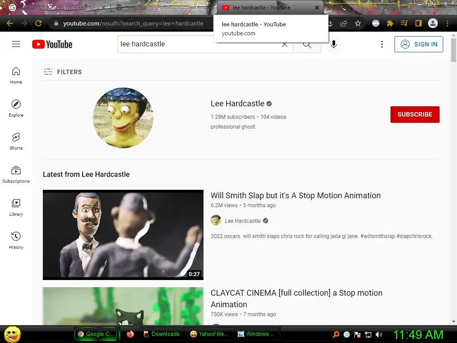Launch Firefox from the taskbar
Viewport: 457px width, 343px height.
(130, 334)
